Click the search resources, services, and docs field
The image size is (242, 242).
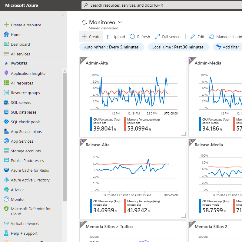click(161, 5)
